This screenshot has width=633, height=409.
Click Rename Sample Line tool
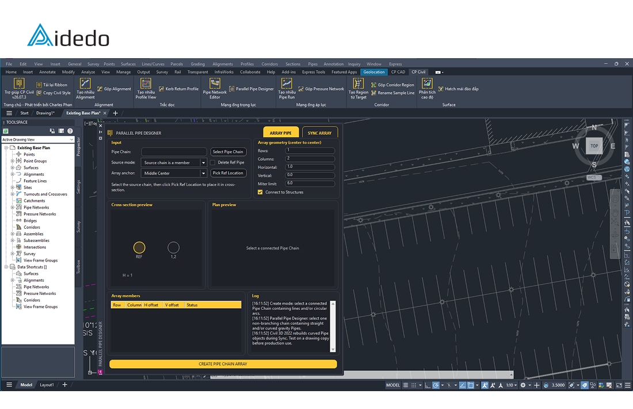point(392,93)
